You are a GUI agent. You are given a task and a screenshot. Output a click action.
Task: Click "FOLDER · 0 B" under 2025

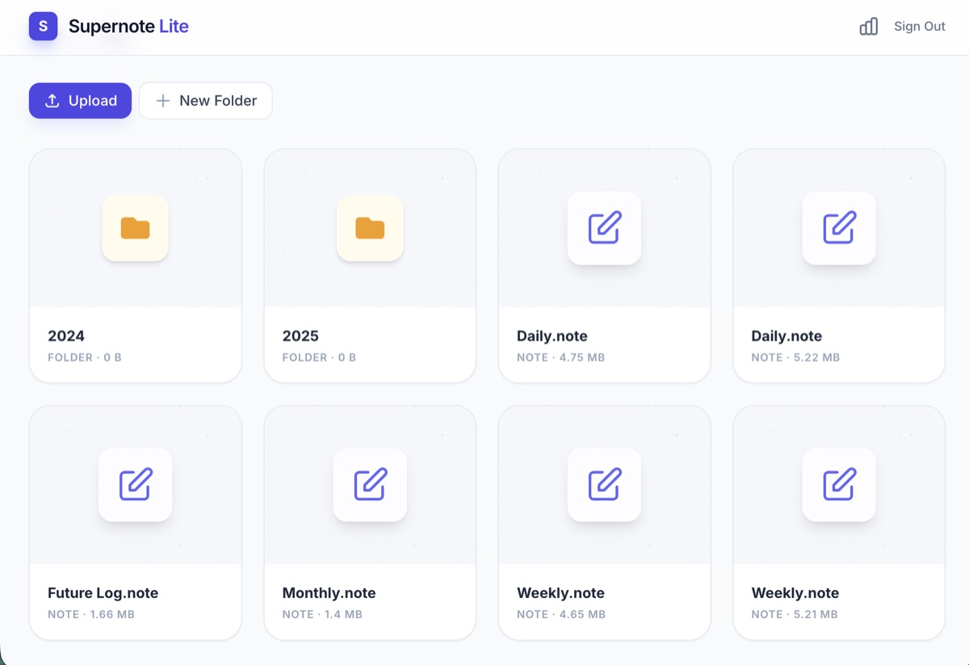[319, 358]
